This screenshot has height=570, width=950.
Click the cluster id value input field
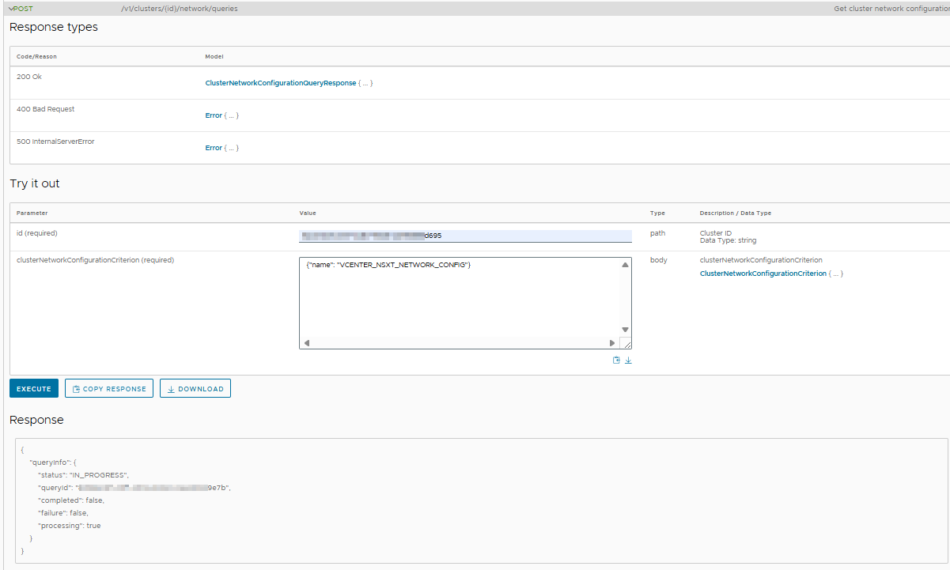coord(465,236)
